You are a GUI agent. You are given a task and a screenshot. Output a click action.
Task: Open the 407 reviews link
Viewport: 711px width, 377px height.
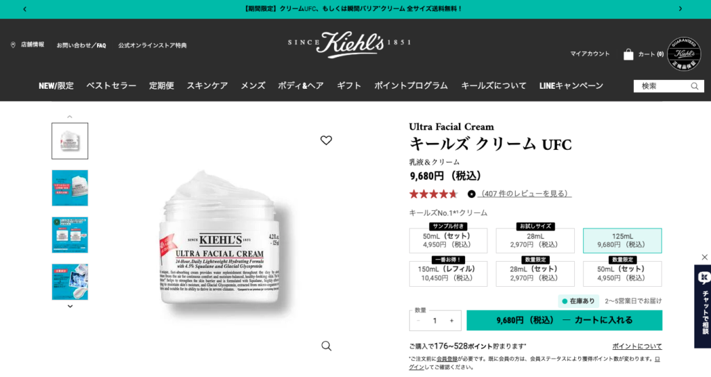pyautogui.click(x=524, y=194)
